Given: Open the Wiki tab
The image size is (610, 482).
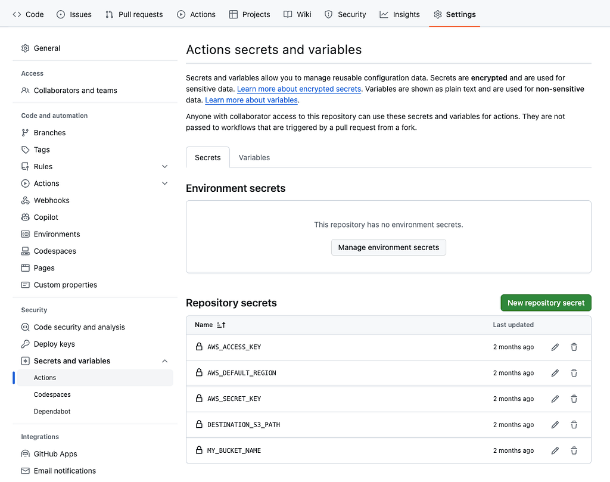Looking at the screenshot, I should [x=297, y=14].
